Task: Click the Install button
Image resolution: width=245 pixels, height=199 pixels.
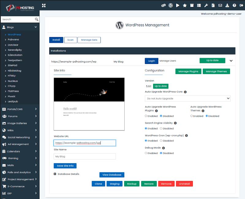Action: [56, 40]
